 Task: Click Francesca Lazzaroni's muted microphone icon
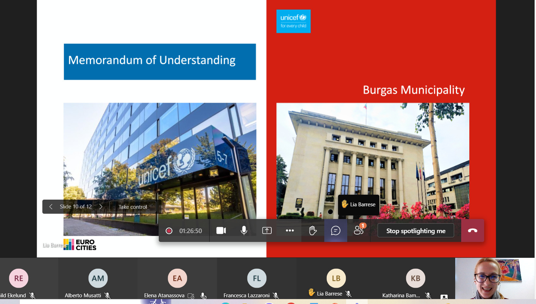[276, 296]
